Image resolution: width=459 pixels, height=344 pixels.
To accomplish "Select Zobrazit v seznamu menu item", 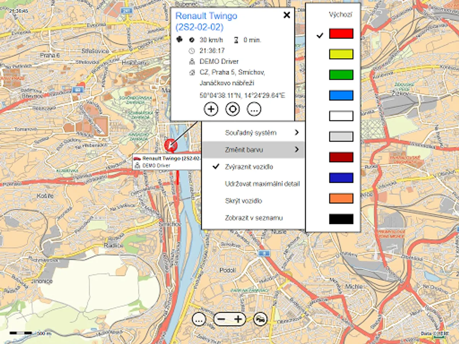I will pos(253,218).
